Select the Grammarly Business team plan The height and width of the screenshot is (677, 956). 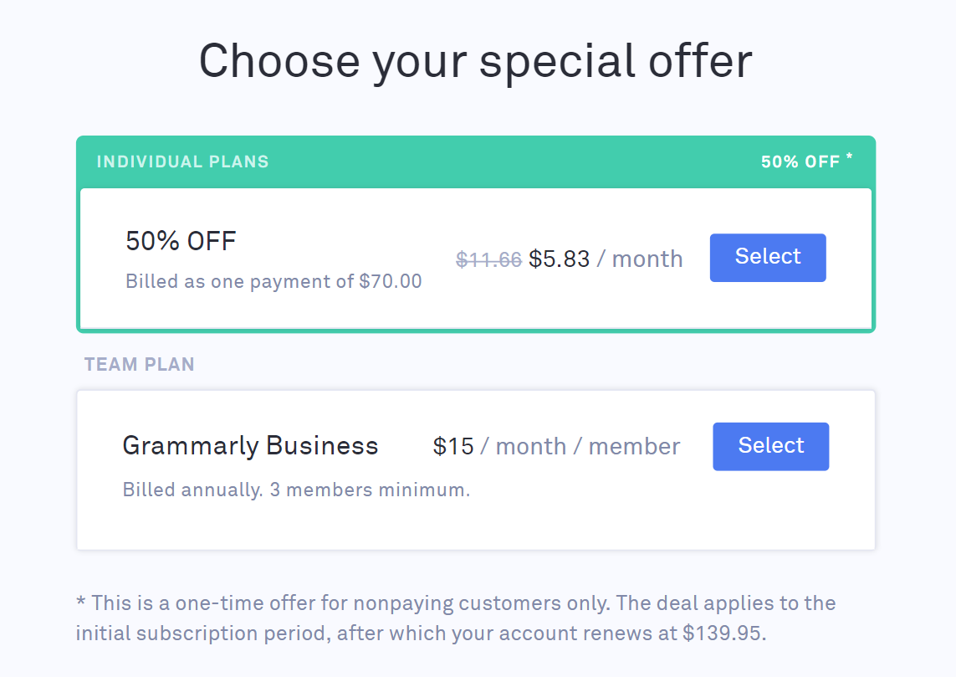tap(770, 447)
